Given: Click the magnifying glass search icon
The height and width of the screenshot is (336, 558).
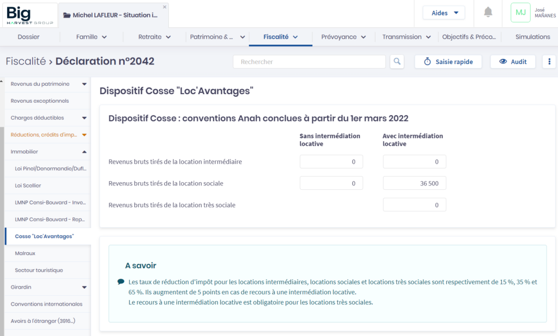Looking at the screenshot, I should [x=397, y=61].
